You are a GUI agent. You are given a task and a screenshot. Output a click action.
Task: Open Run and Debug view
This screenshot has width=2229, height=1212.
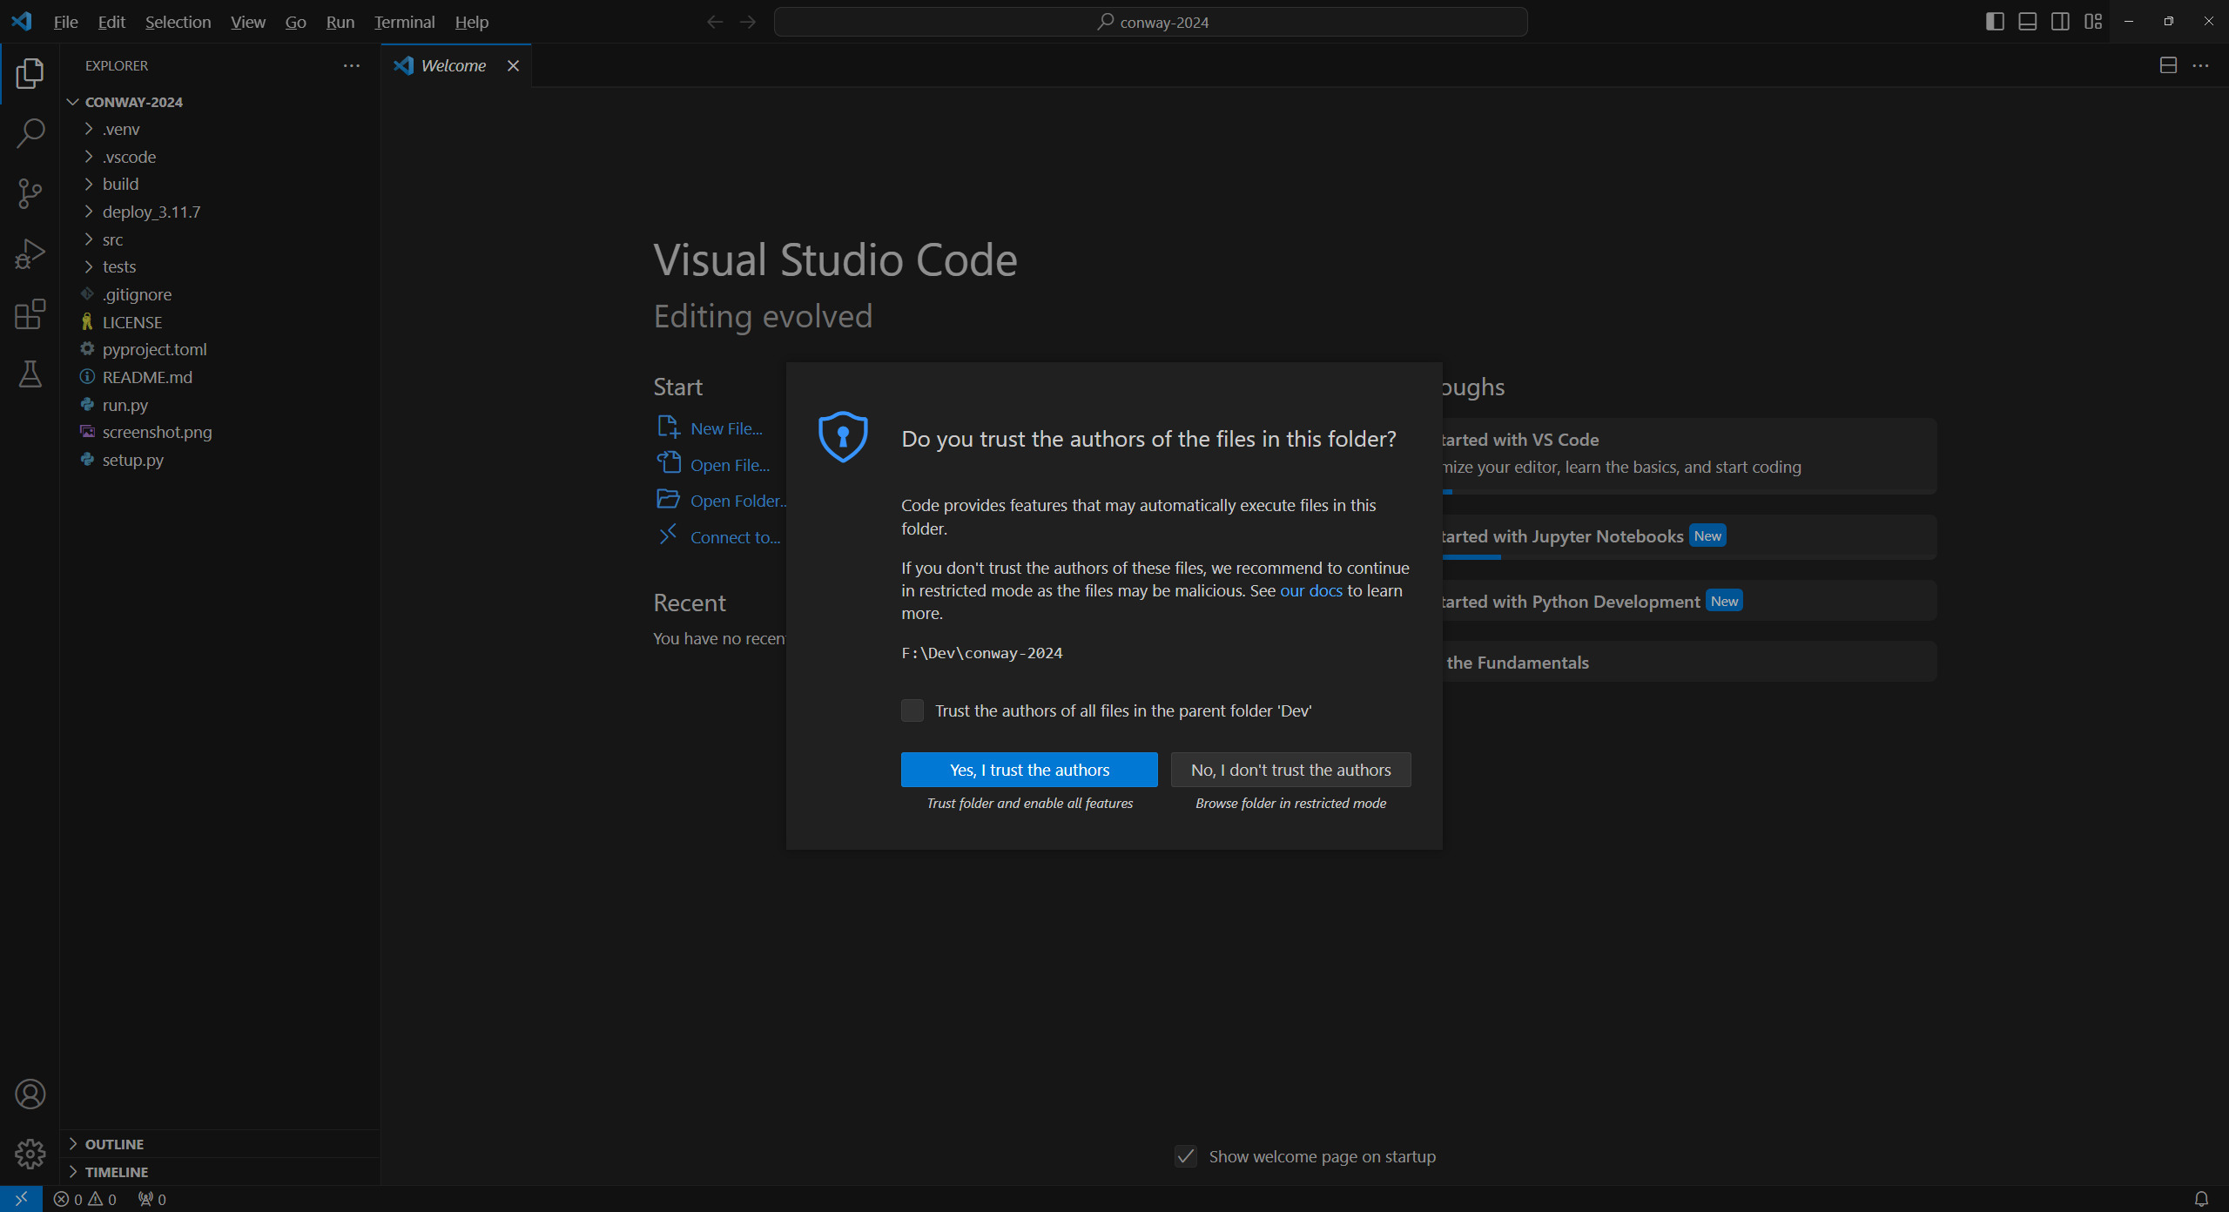[30, 254]
